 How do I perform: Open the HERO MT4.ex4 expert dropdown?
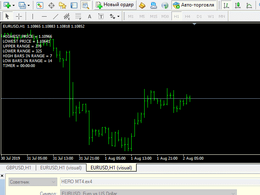click(x=160, y=182)
